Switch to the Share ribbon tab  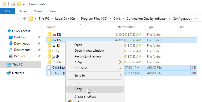tap(38, 11)
